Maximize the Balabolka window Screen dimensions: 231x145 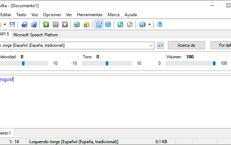pyautogui.click(x=228, y=6)
